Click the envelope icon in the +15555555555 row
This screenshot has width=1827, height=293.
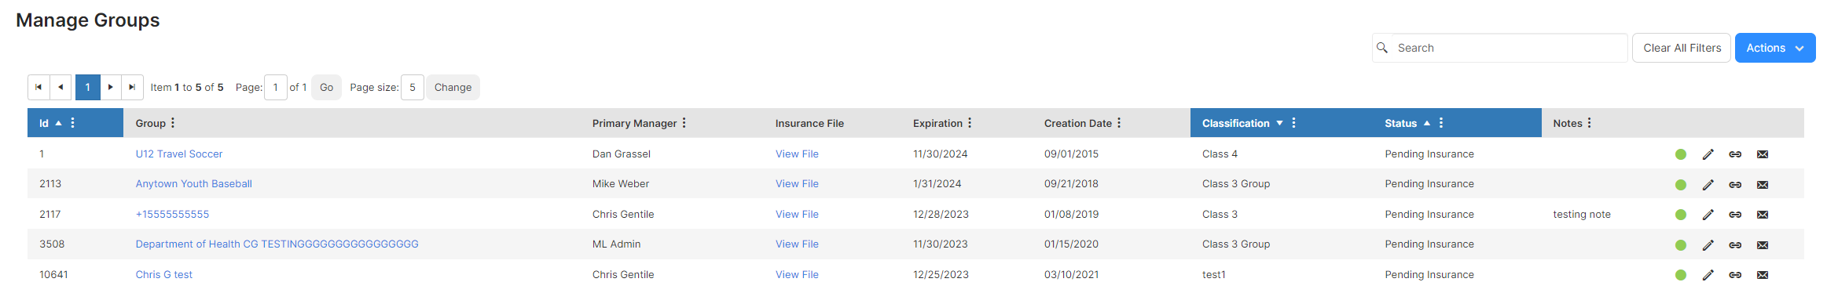(x=1763, y=215)
